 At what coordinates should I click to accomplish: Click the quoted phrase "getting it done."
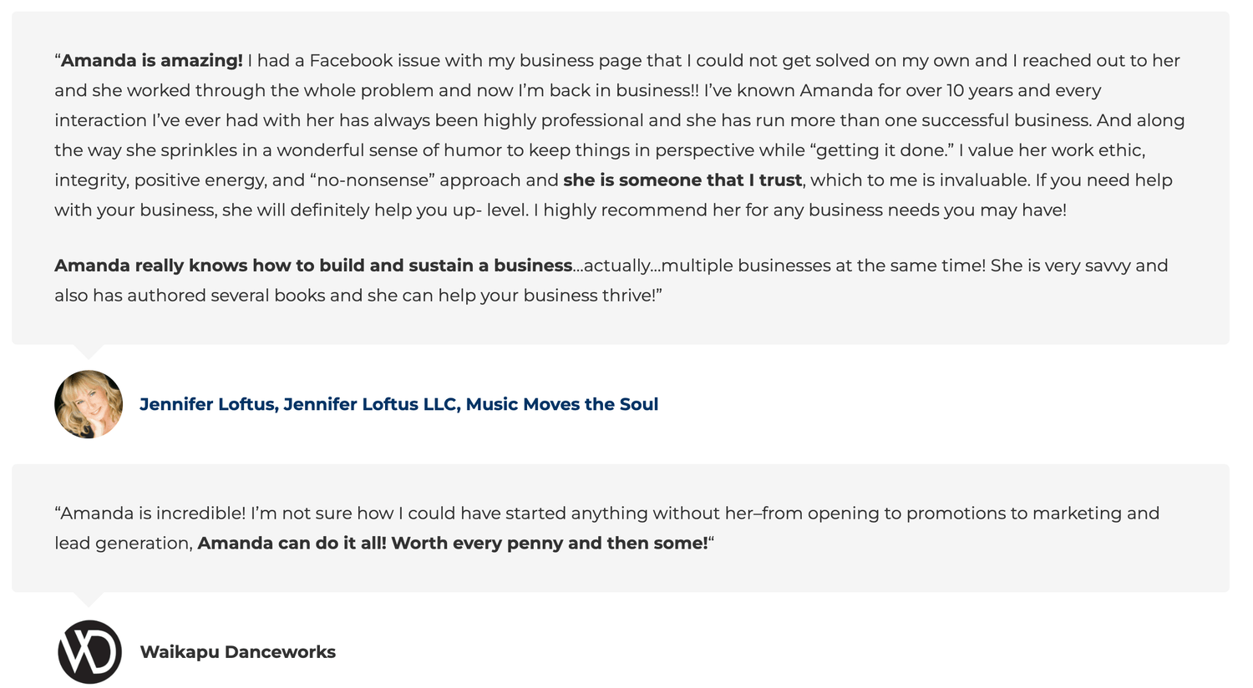tap(881, 150)
